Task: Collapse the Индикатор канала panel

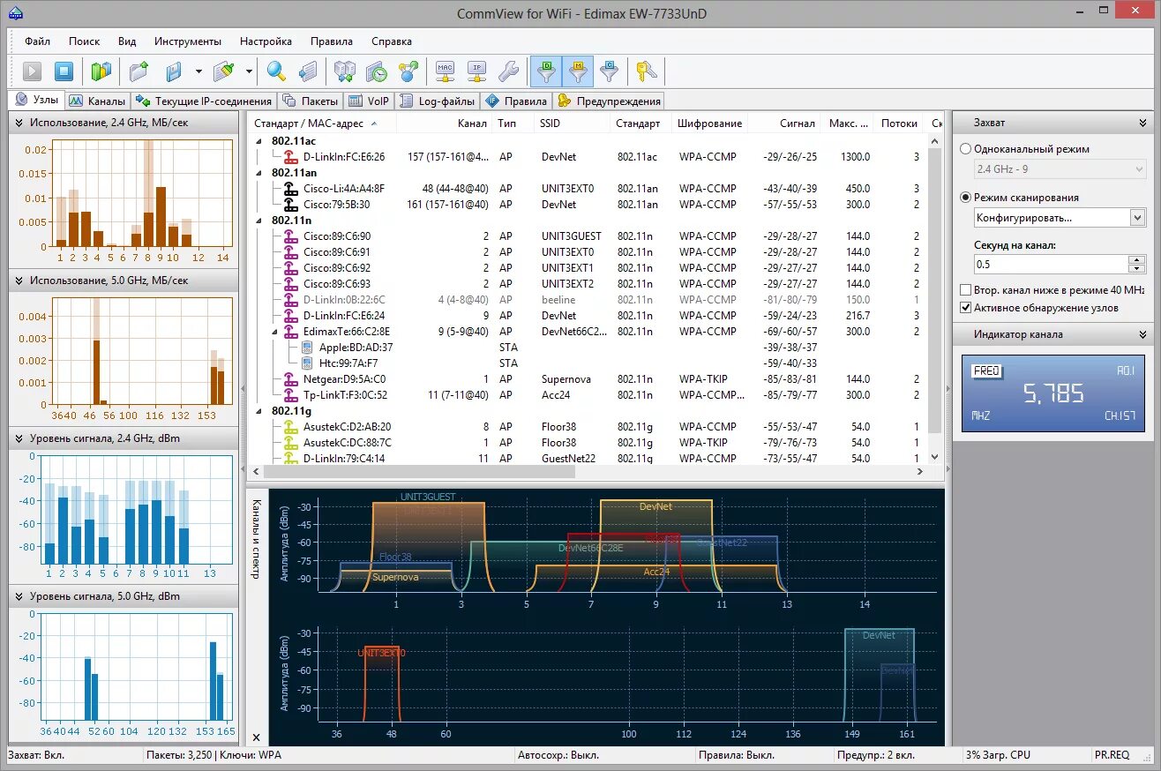Action: [1143, 334]
